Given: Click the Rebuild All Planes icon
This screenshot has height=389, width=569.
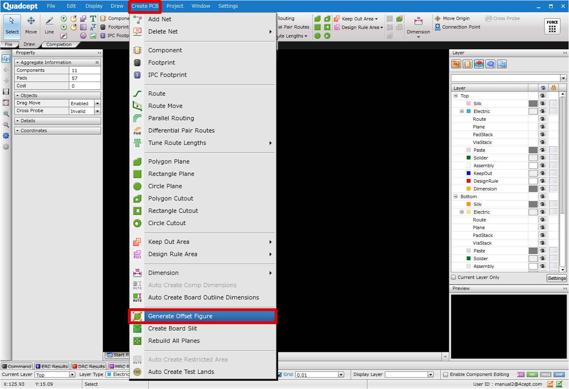Looking at the screenshot, I should pos(138,341).
